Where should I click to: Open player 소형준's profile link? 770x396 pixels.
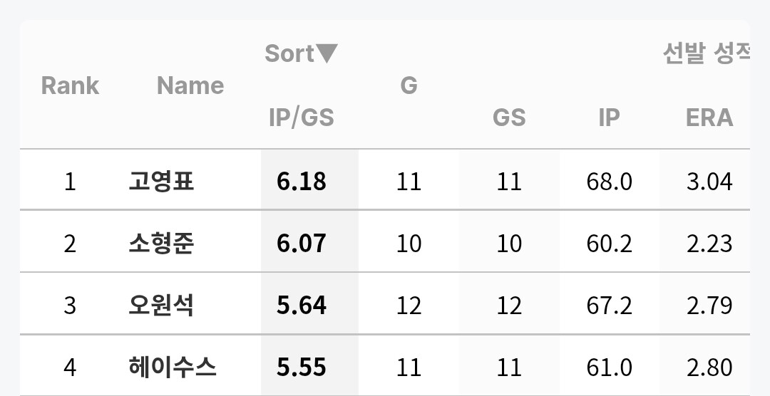[161, 244]
